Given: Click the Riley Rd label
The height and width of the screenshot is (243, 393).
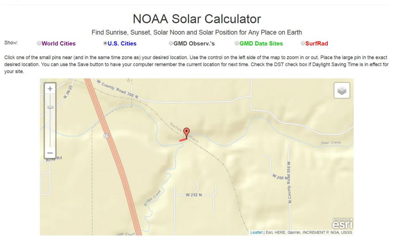Looking at the screenshot, I should pos(53,160).
